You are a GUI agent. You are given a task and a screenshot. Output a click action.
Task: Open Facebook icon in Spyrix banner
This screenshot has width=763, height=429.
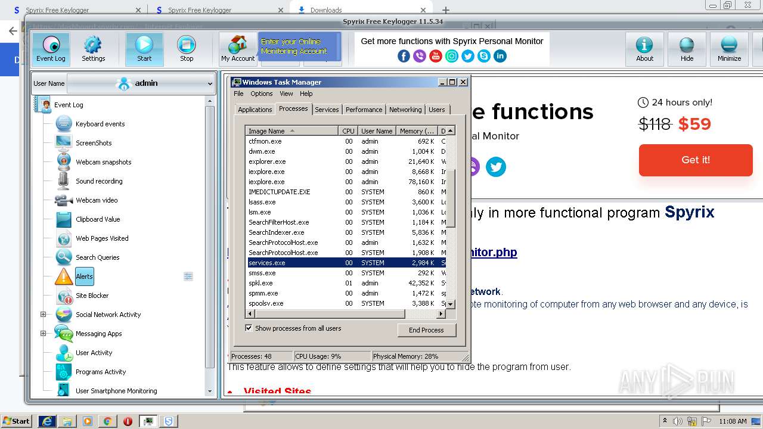(404, 56)
